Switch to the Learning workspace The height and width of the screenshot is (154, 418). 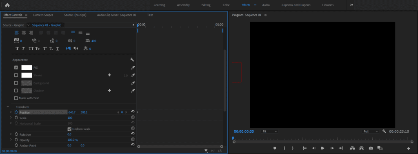tap(160, 5)
